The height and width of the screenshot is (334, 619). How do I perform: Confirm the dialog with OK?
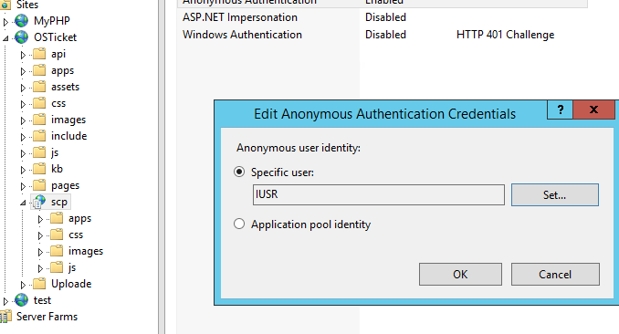click(460, 274)
